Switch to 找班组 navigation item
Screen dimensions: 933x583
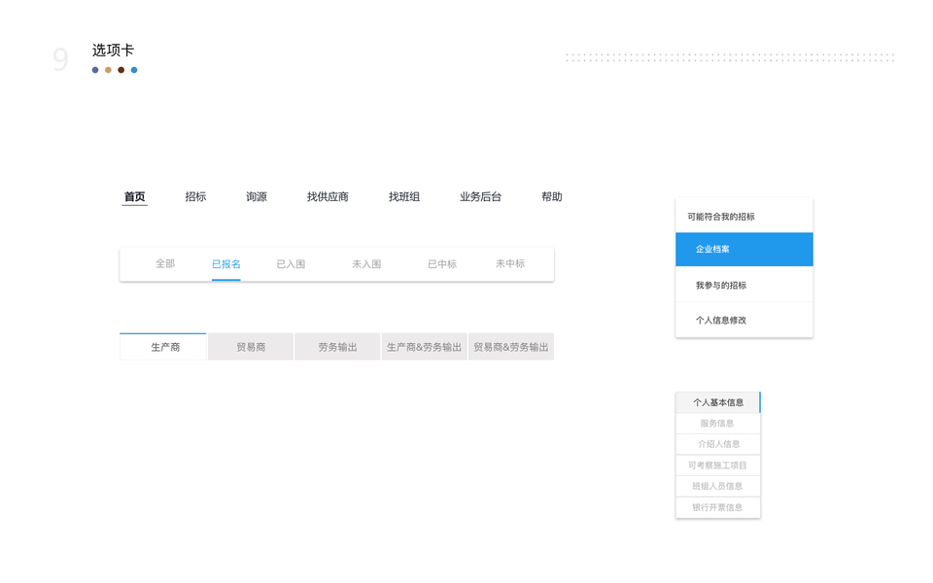[404, 196]
